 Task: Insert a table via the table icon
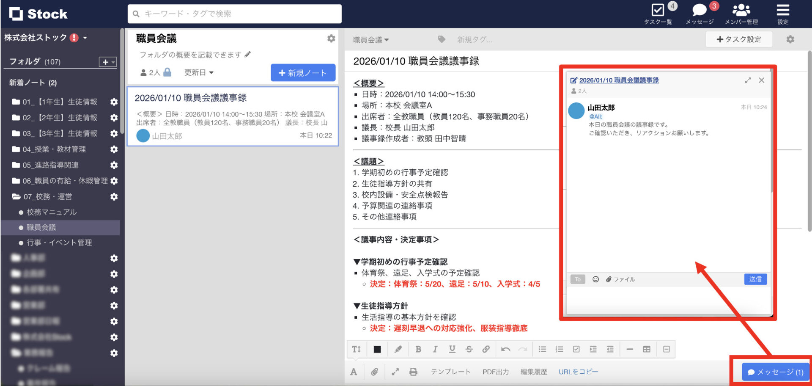[646, 349]
